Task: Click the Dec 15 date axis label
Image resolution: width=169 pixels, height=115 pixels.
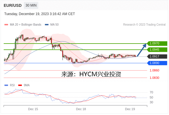Action: point(33,109)
